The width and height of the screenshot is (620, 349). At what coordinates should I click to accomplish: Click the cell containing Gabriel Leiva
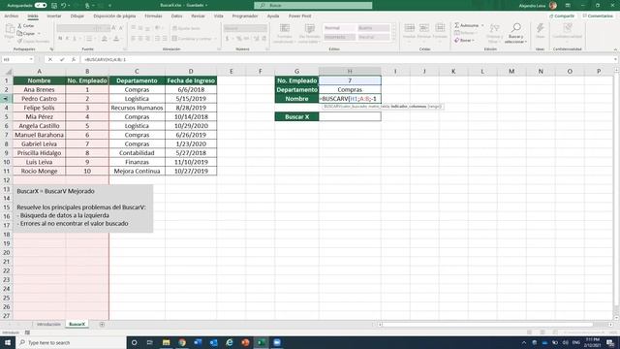pos(39,144)
